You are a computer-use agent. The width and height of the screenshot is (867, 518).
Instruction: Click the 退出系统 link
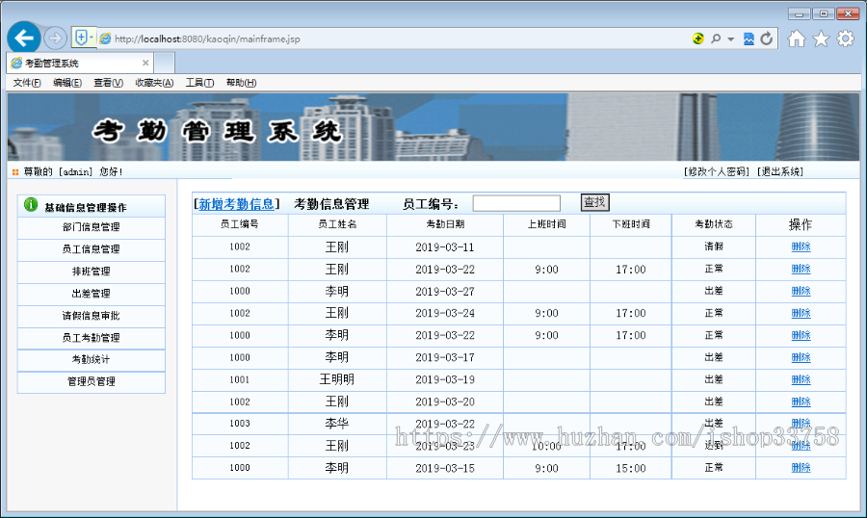coord(780,172)
